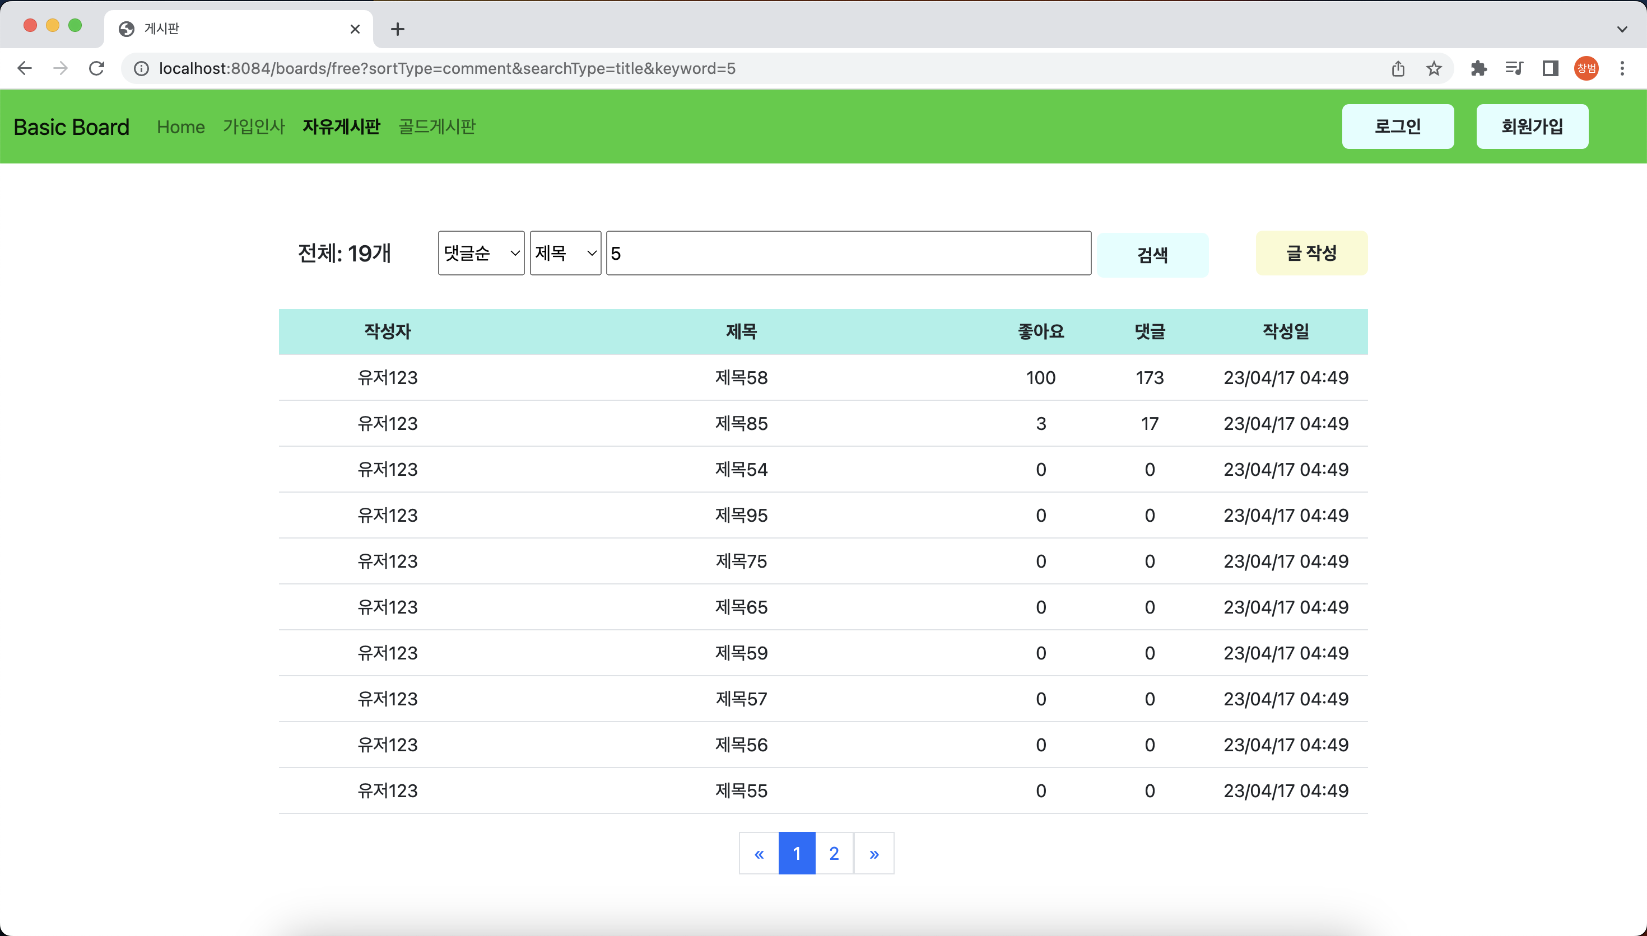Click the 검색 search button
The image size is (1647, 936).
tap(1152, 255)
